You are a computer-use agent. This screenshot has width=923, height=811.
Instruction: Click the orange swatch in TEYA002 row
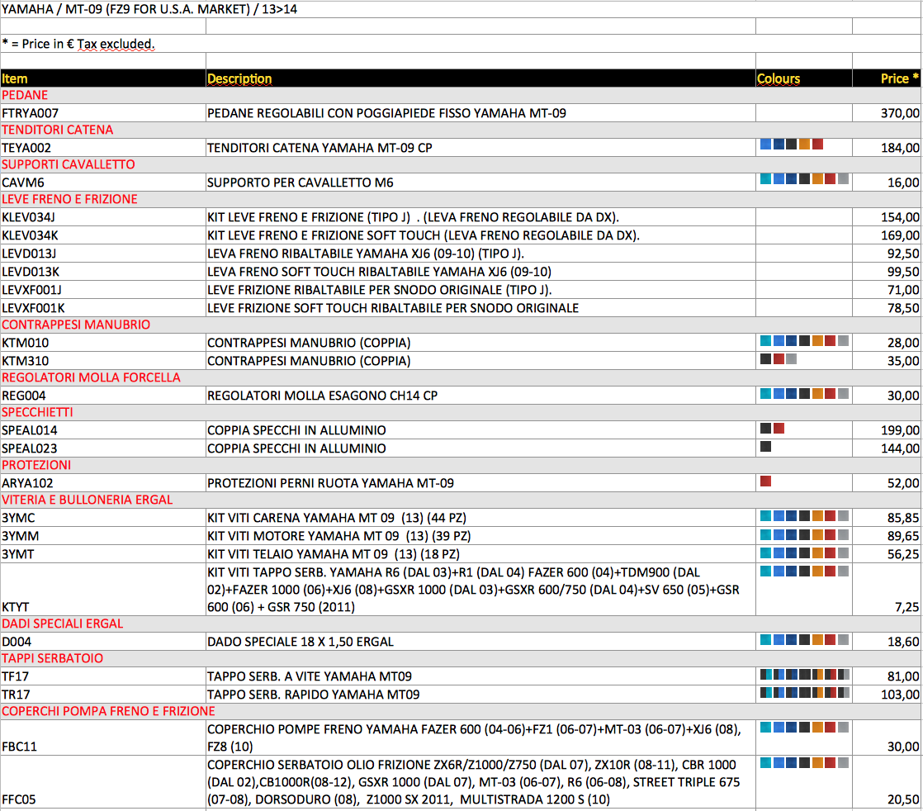(x=805, y=145)
